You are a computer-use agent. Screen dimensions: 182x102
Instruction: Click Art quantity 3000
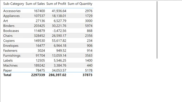point(89,21)
